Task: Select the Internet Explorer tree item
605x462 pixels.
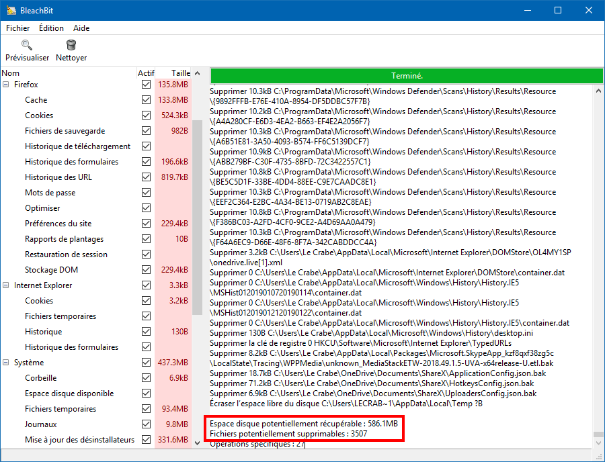Action: click(43, 285)
